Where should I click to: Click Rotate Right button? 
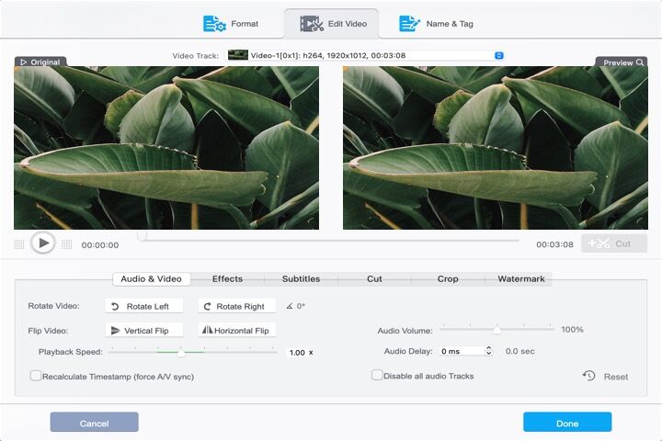point(237,306)
